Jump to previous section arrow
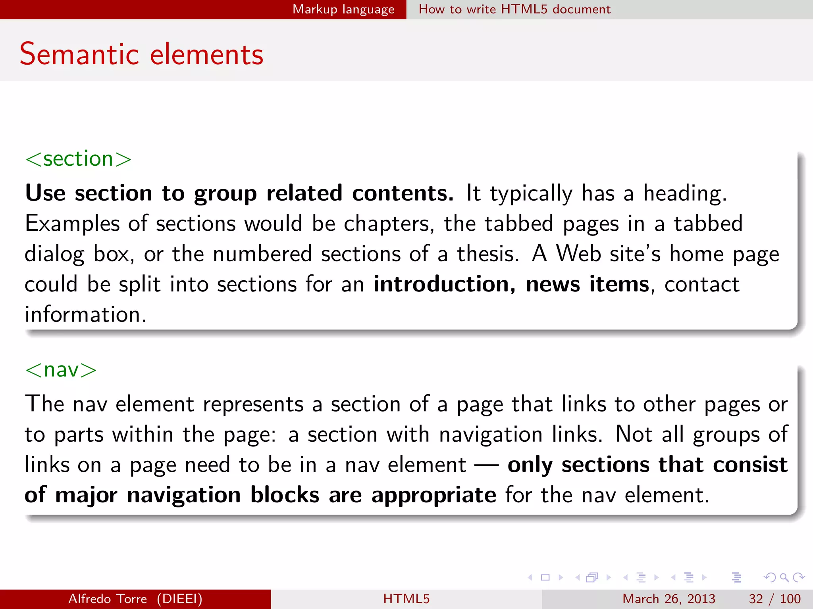The height and width of the screenshot is (609, 813). tap(674, 578)
